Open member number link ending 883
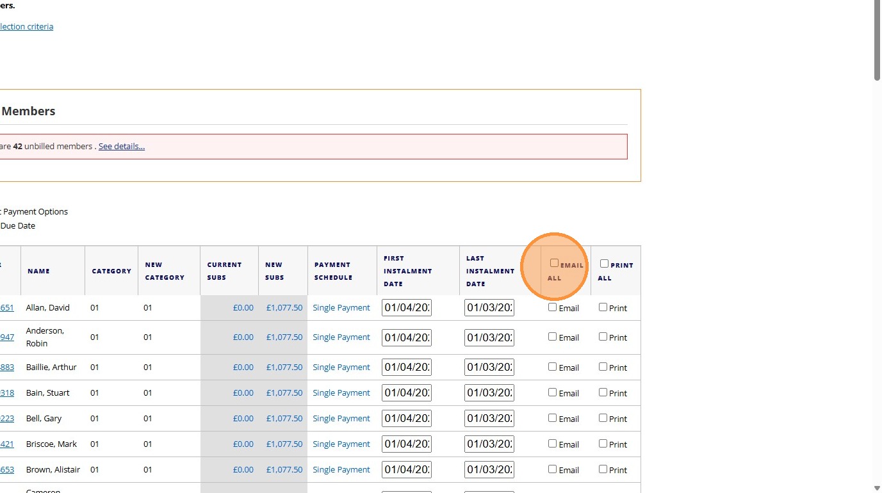The image size is (882, 493). (6, 367)
